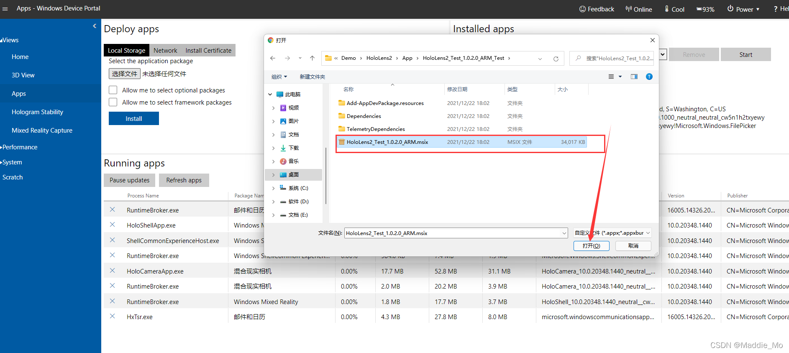Switch to Local Storage tab
The width and height of the screenshot is (789, 353).
[x=126, y=50]
